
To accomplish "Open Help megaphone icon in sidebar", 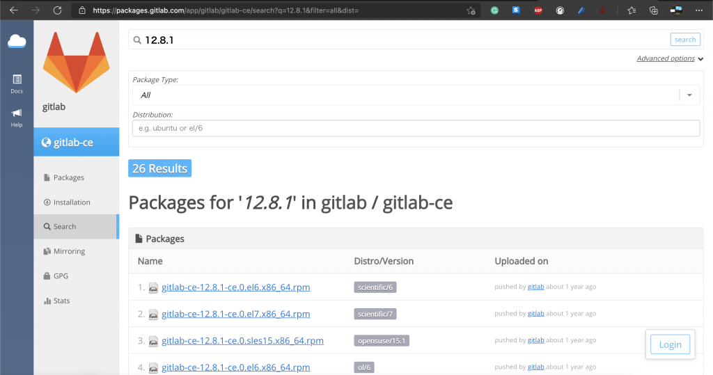I will point(17,117).
